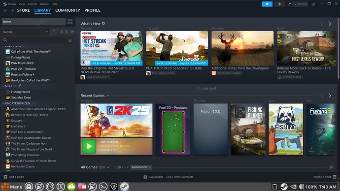
Task: Go forward with the right navigation arrow
Action: click(x=12, y=10)
